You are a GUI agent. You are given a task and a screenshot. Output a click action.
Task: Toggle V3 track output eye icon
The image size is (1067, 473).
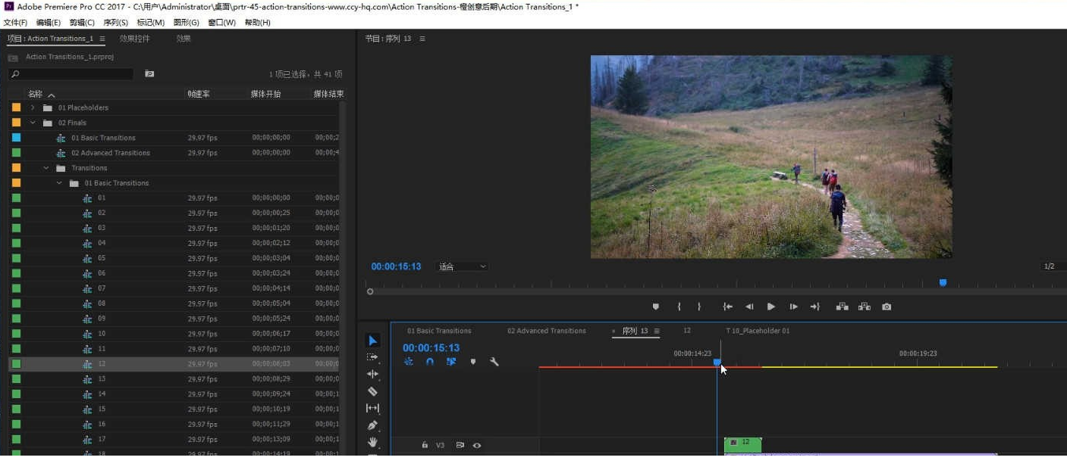pos(477,446)
